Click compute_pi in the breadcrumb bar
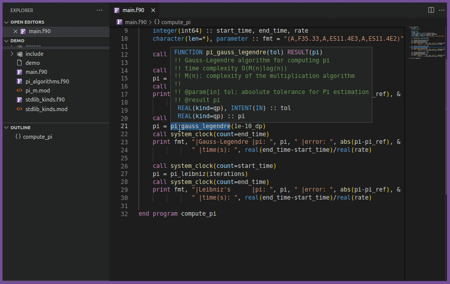This screenshot has width=450, height=284. pyautogui.click(x=175, y=22)
